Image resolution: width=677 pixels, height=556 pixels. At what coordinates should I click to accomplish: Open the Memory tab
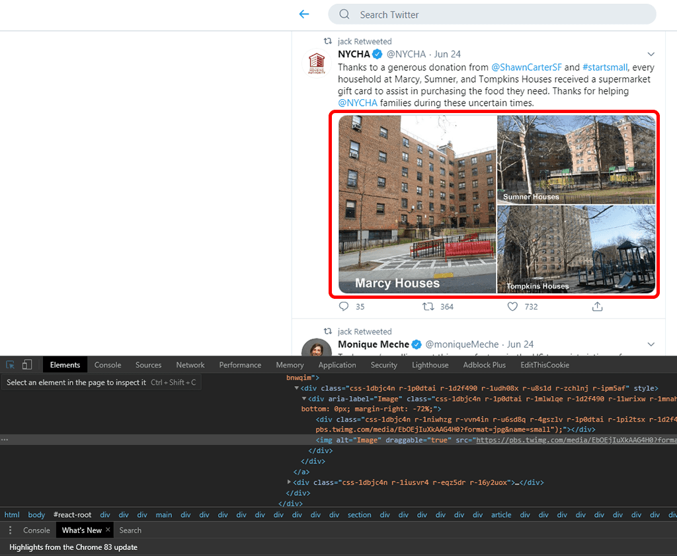coord(290,365)
